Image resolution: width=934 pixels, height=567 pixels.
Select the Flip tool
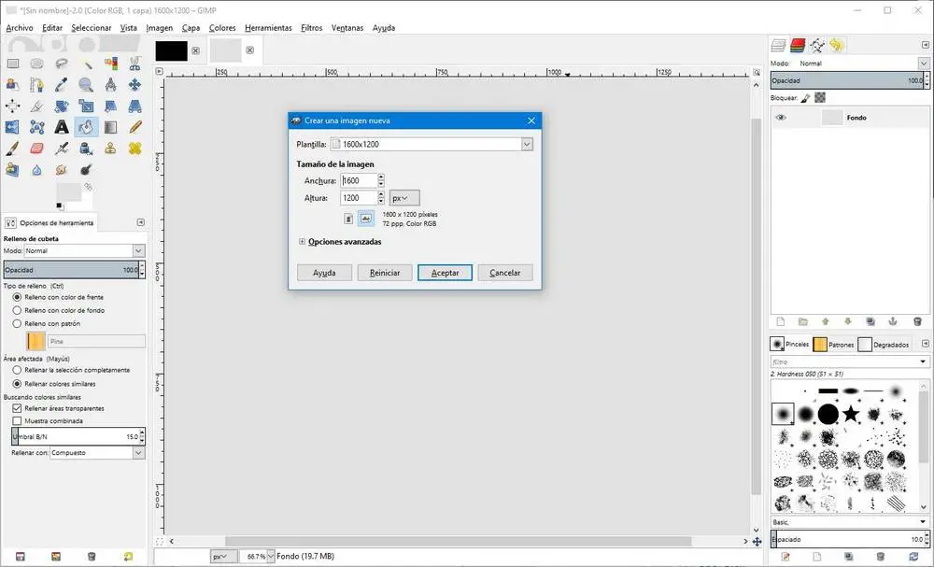[x=12, y=127]
